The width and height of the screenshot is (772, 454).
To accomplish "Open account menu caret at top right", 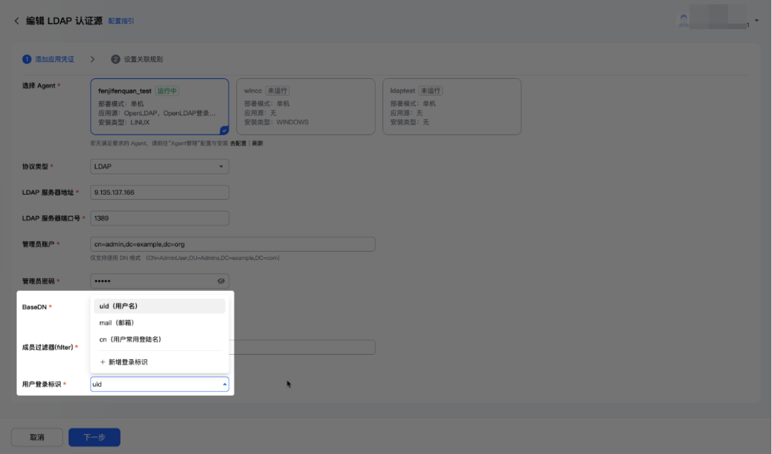I will (x=756, y=20).
